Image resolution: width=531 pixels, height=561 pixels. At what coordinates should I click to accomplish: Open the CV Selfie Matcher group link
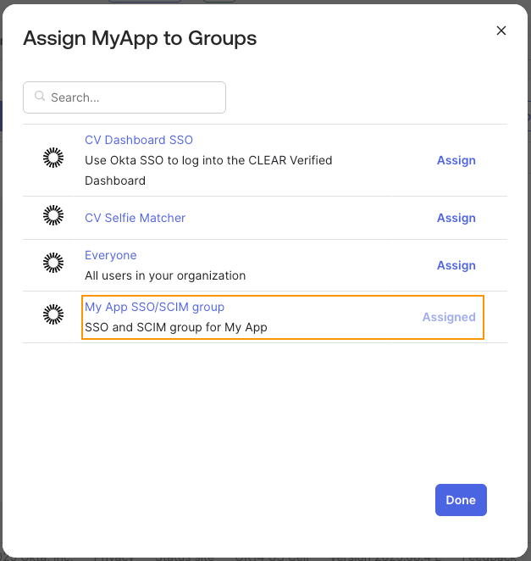(x=136, y=218)
